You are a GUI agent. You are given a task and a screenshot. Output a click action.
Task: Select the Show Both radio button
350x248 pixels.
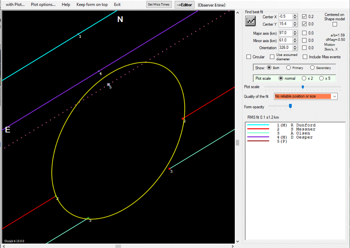pos(269,68)
